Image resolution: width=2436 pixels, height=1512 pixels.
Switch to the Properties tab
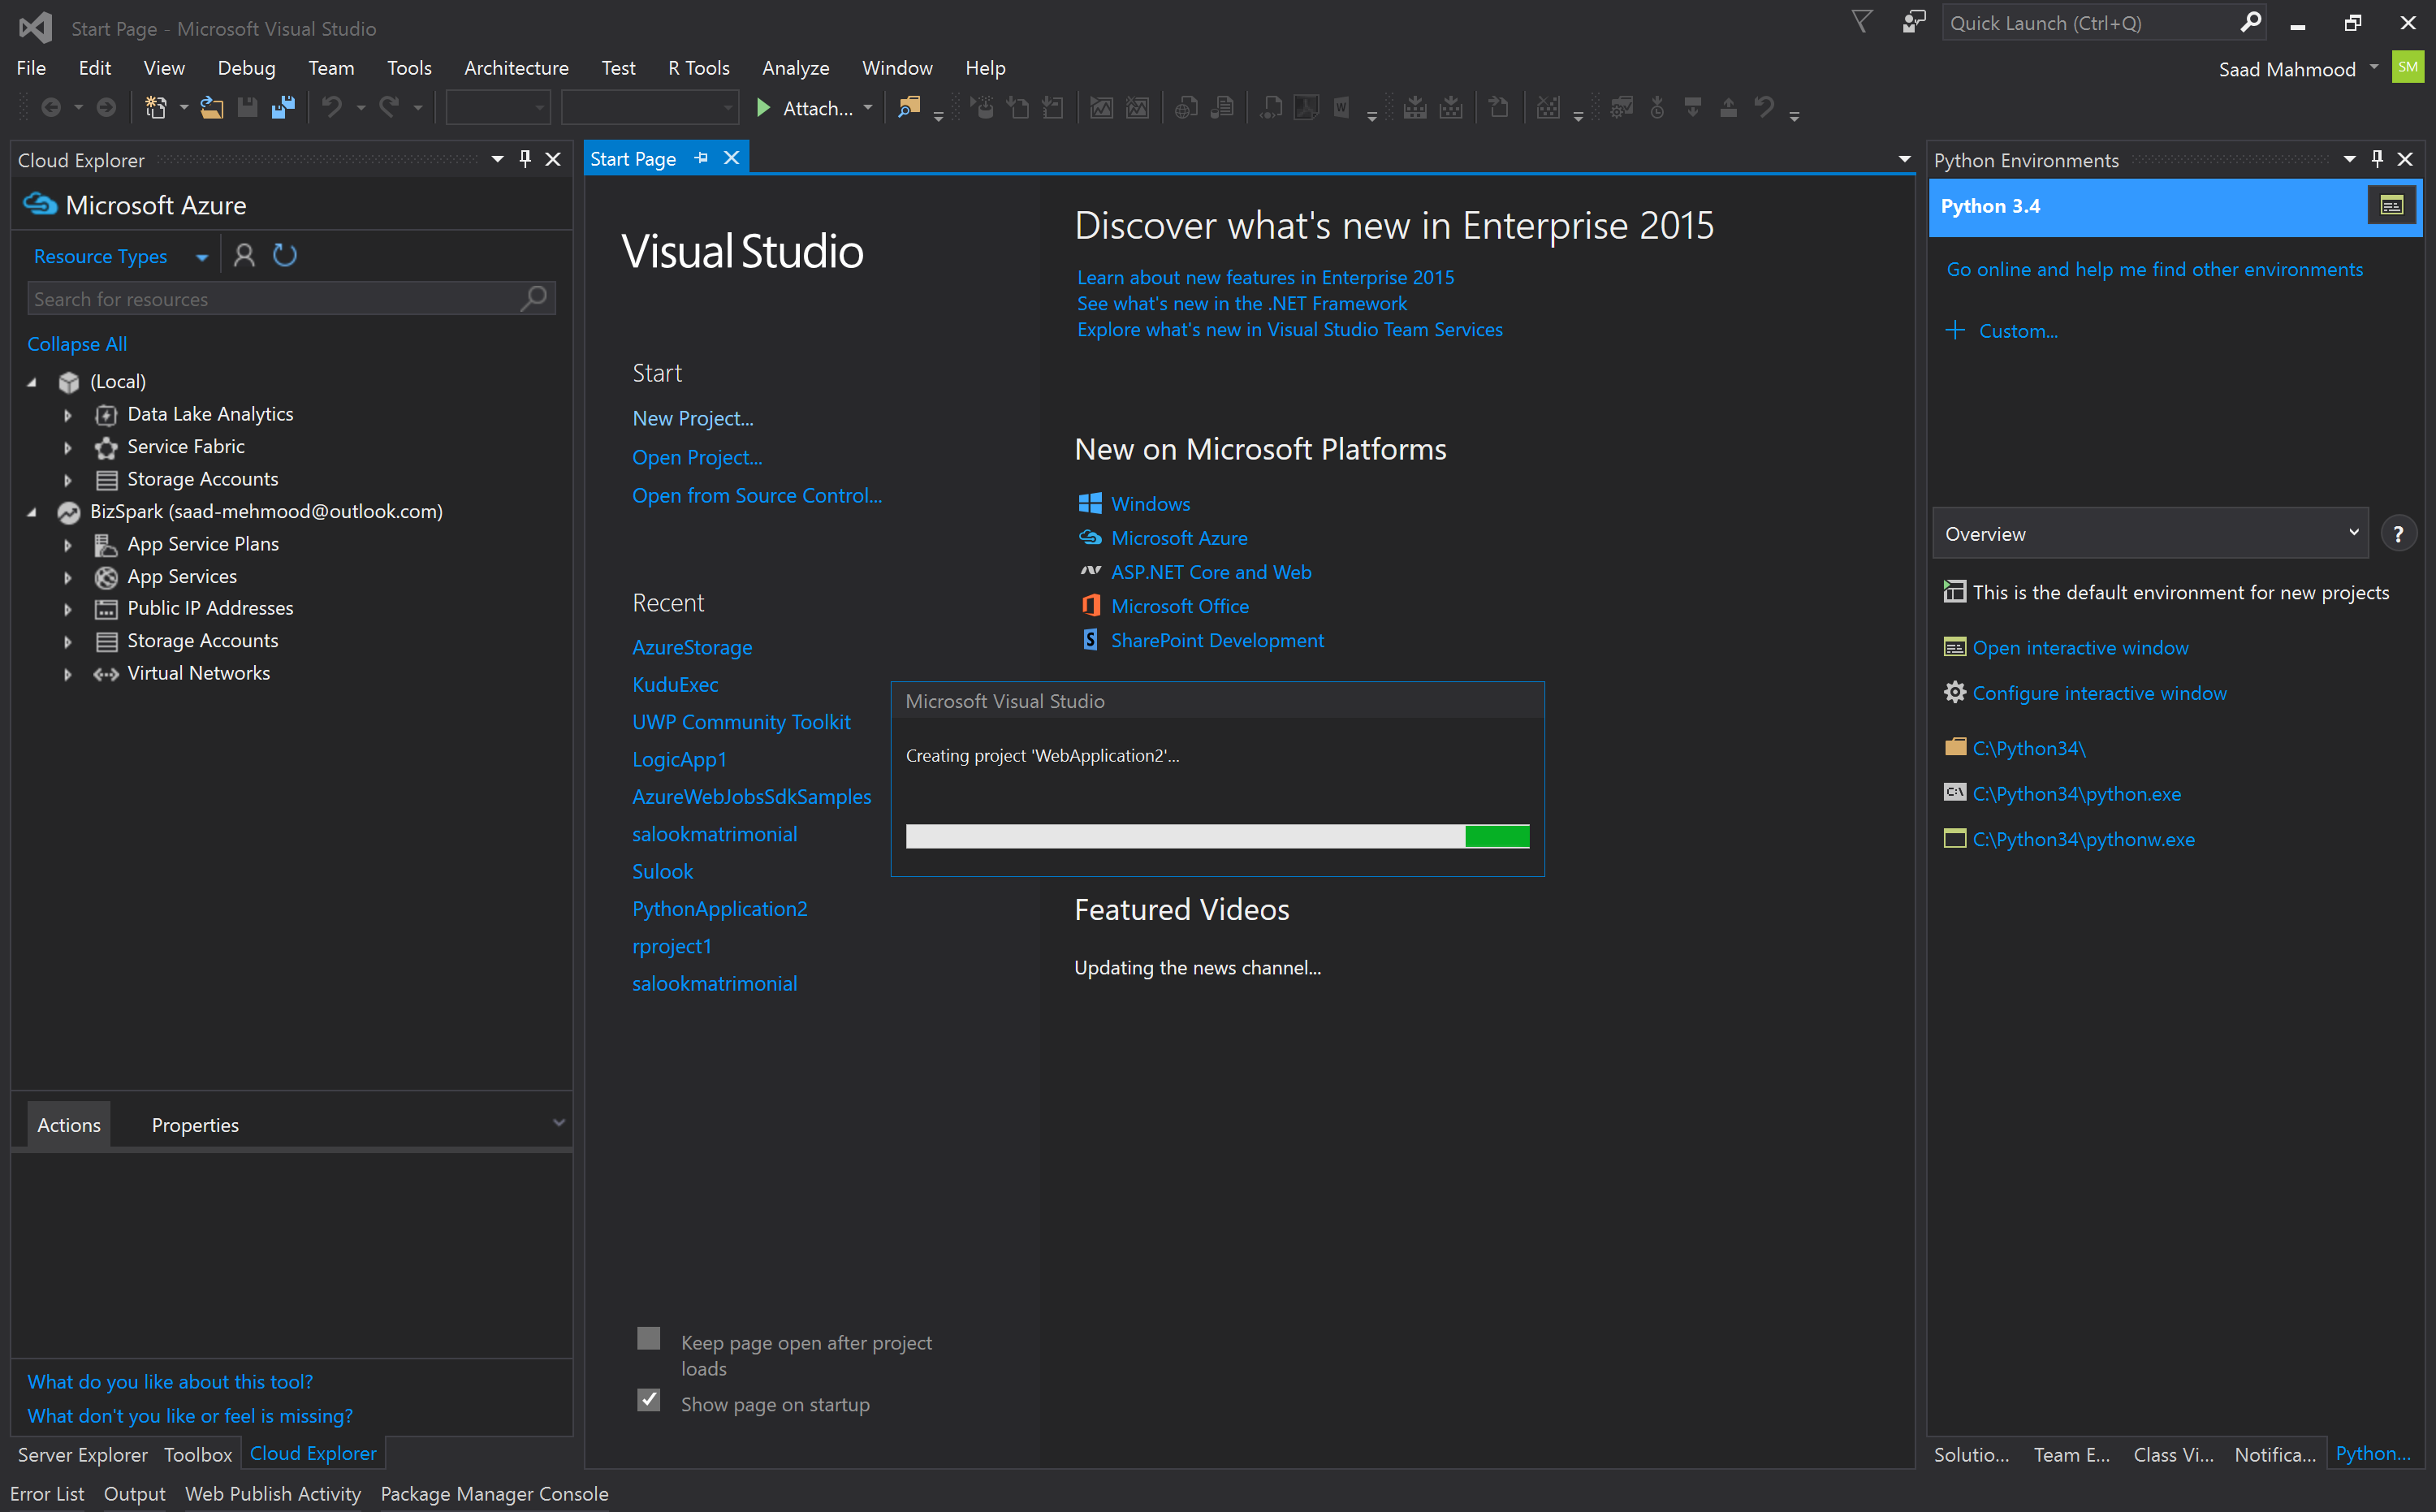[x=195, y=1125]
